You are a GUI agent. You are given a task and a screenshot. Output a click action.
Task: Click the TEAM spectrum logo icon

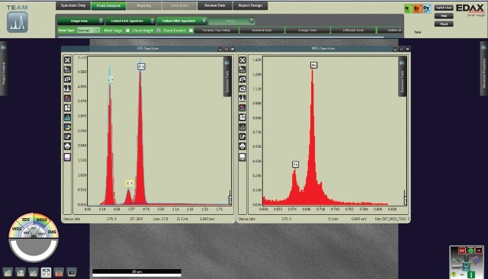point(18,22)
